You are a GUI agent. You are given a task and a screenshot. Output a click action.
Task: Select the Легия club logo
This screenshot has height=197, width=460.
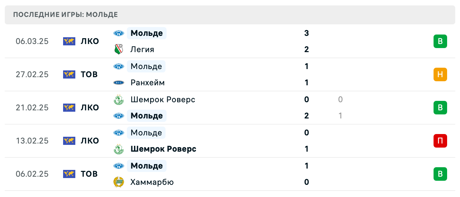119,49
